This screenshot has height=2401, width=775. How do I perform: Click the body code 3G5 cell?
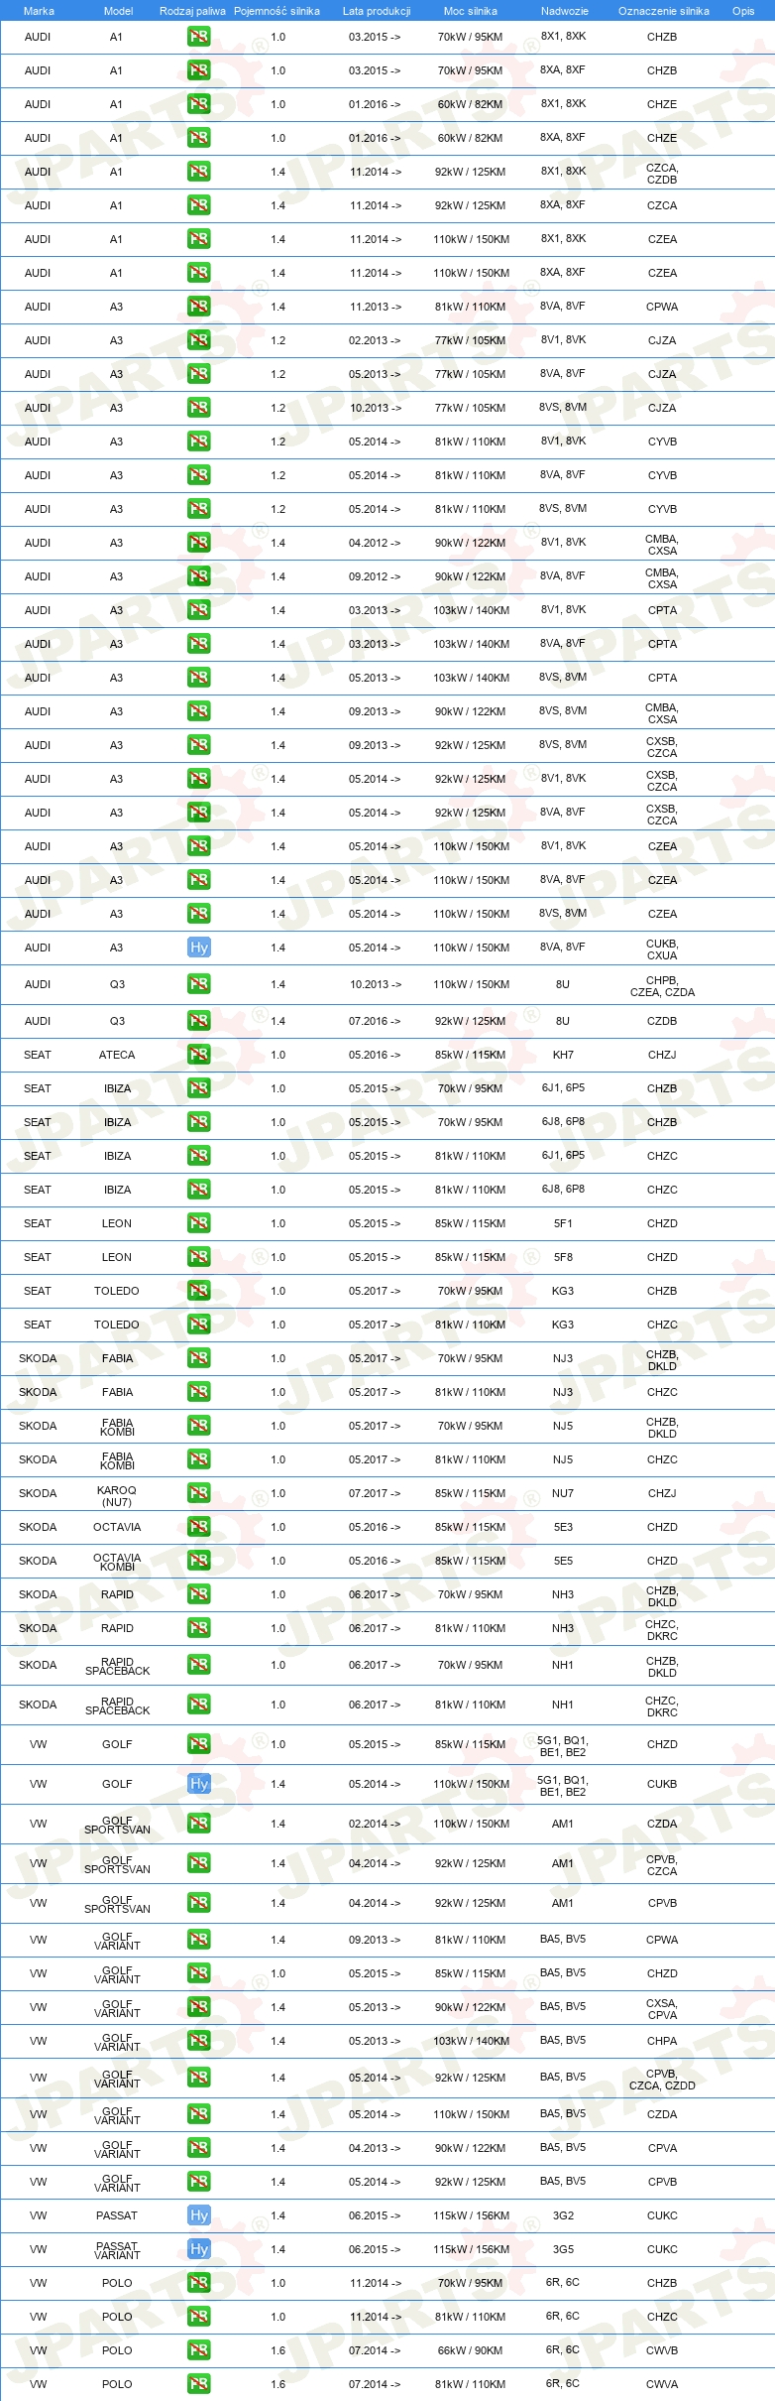(563, 2249)
